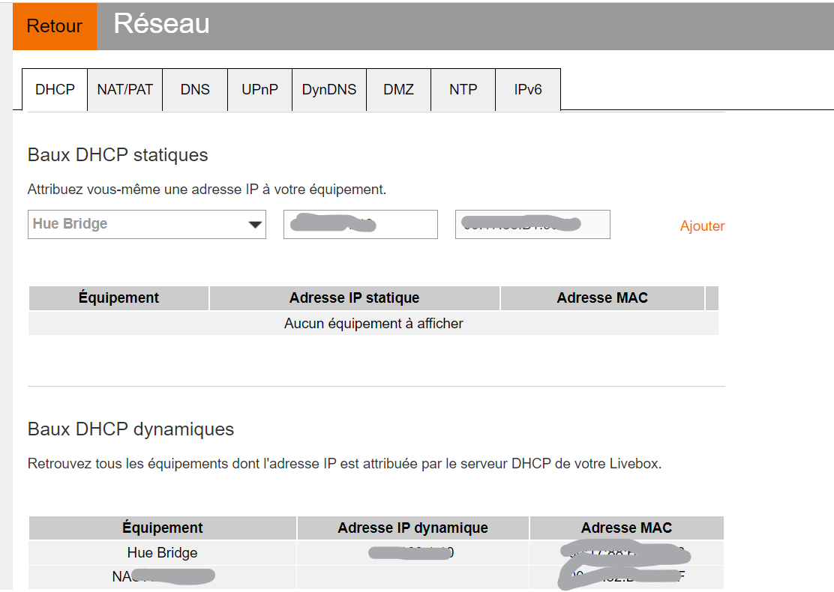This screenshot has width=834, height=592.
Task: Focus the static IP address input field
Action: pyautogui.click(x=360, y=224)
